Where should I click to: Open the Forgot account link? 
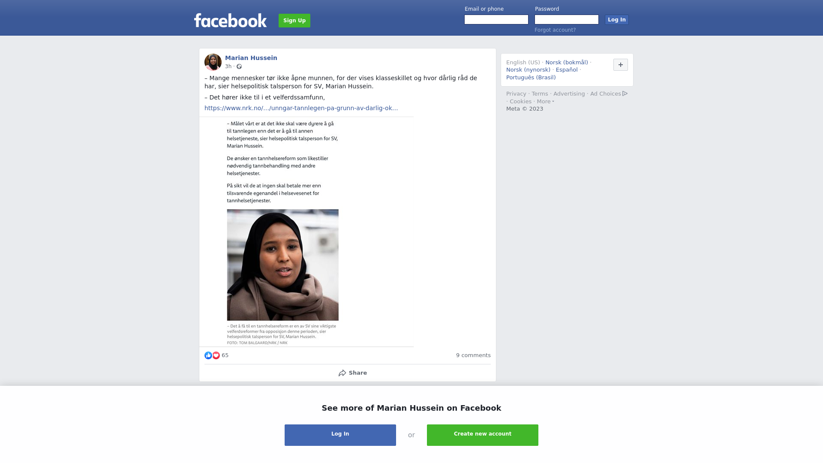pyautogui.click(x=555, y=30)
